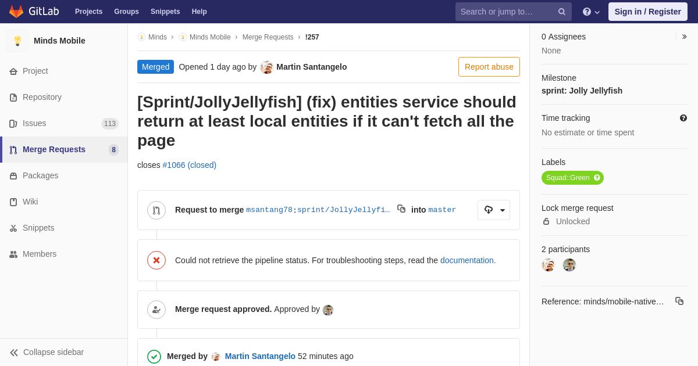Screen dimensions: 698x366
Task: Click the 8 merge requests count badge
Action: pos(113,150)
